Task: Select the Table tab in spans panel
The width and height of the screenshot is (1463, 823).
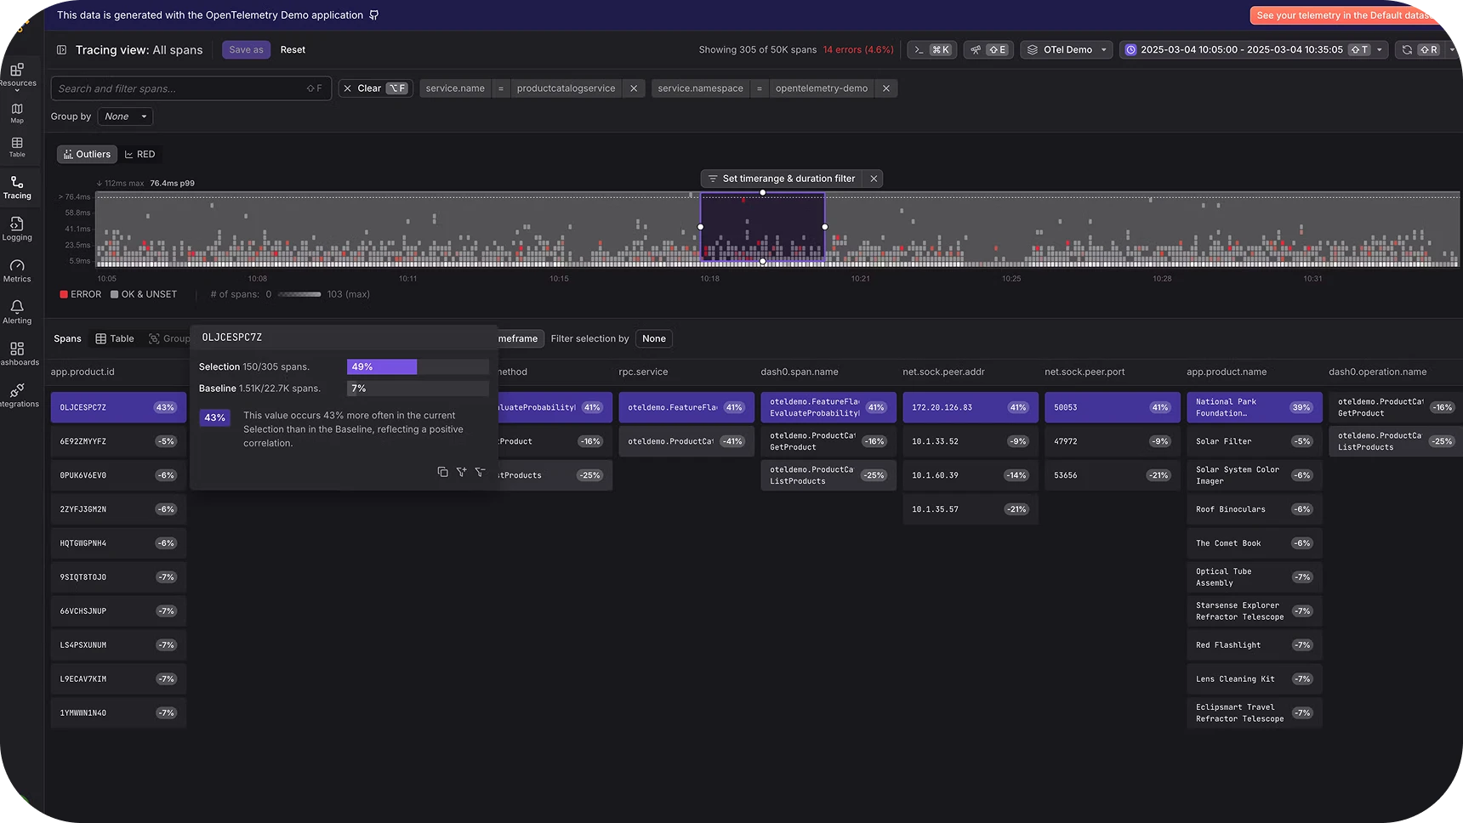Action: click(115, 338)
